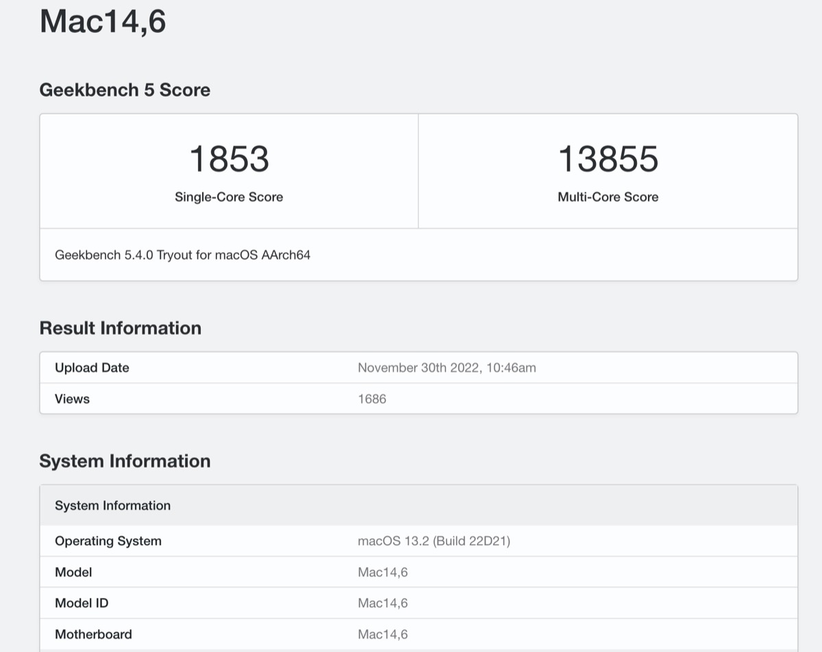Click the Single-Core Score label

pyautogui.click(x=229, y=197)
